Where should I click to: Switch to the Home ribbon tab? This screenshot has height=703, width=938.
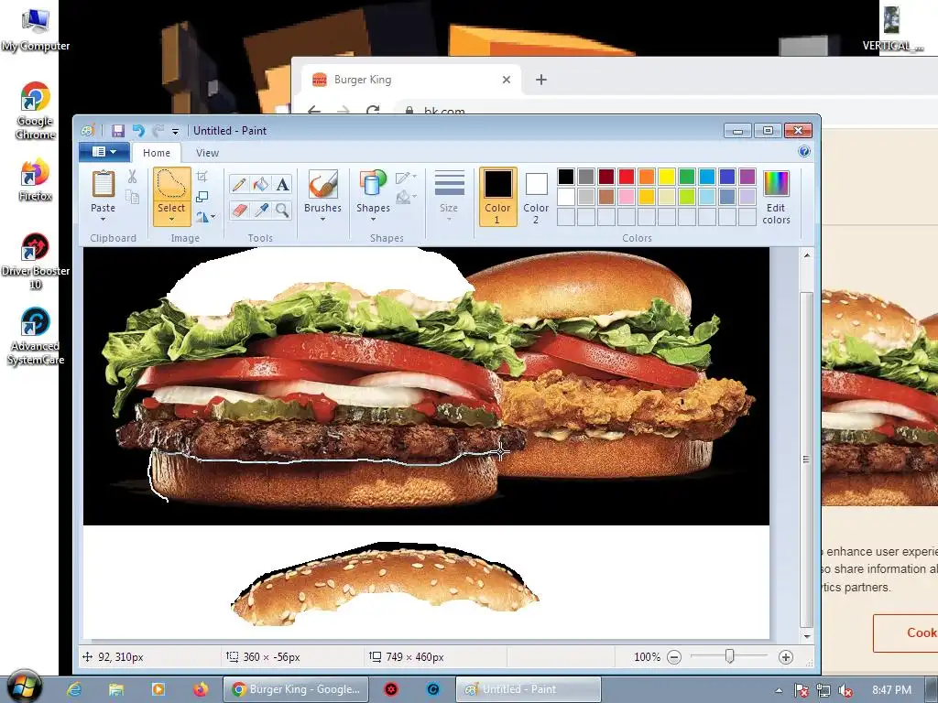[x=156, y=153]
